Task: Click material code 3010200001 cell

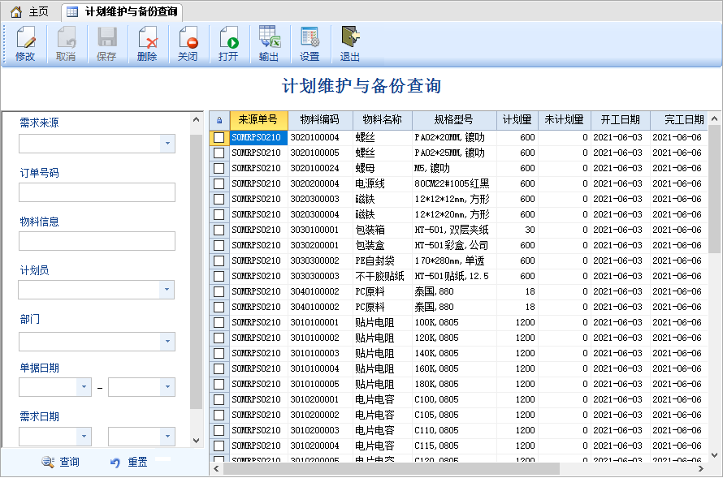Action: coord(320,400)
